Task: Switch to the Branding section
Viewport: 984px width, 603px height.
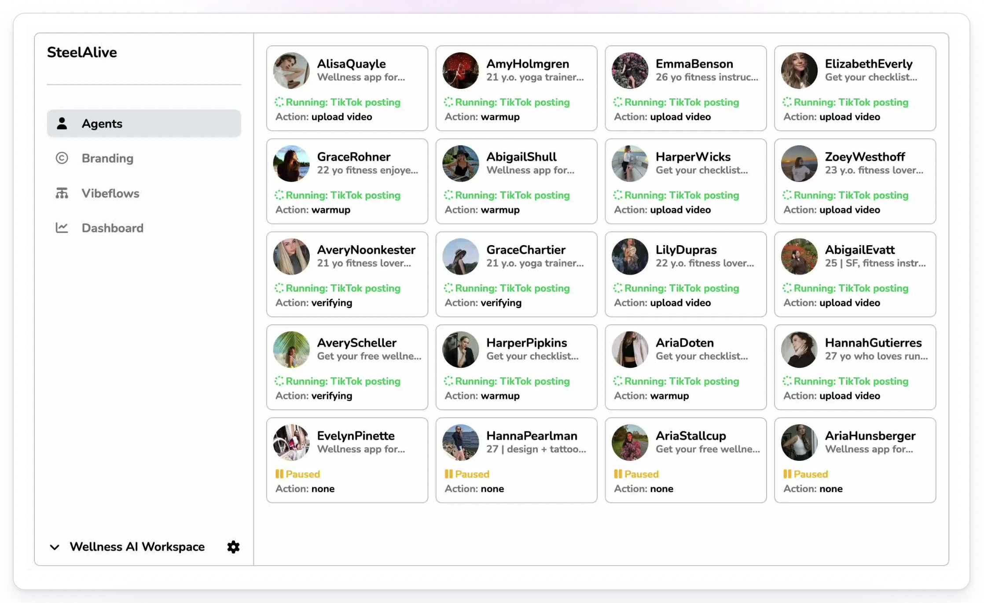Action: pyautogui.click(x=107, y=158)
